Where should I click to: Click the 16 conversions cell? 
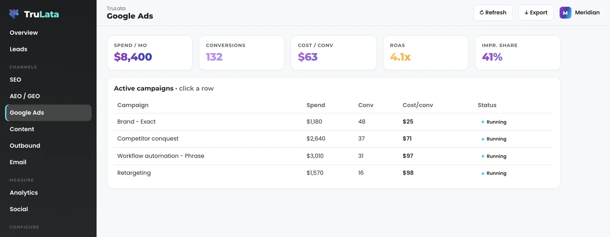point(361,173)
